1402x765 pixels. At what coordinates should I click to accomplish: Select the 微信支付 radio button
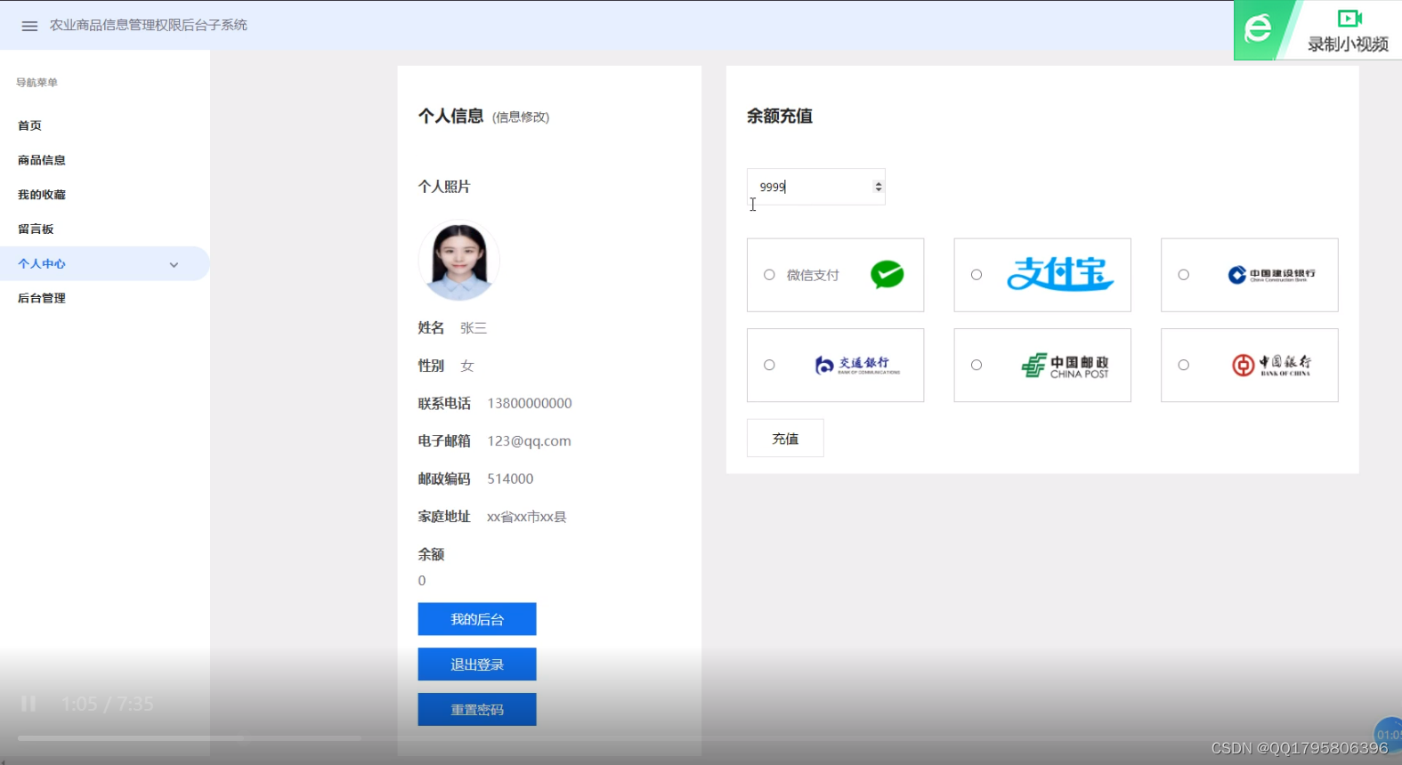[x=769, y=275]
